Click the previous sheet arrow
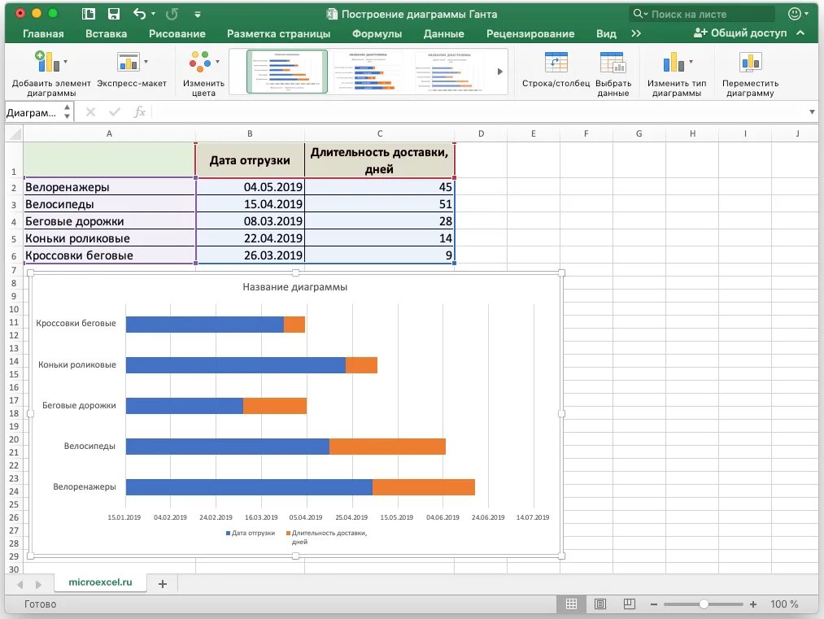The height and width of the screenshot is (619, 824). click(20, 584)
